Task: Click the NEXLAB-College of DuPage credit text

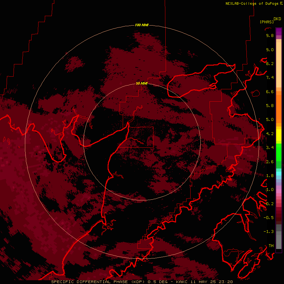Action: [252, 3]
